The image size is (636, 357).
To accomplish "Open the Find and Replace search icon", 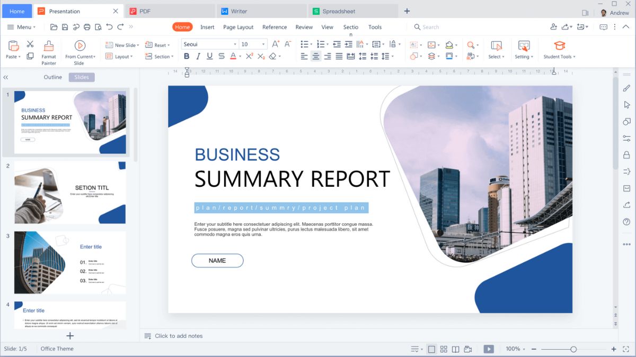I will pyautogui.click(x=471, y=44).
